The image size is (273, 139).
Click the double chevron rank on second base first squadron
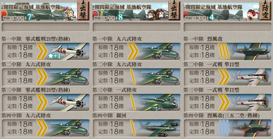tap(133, 51)
